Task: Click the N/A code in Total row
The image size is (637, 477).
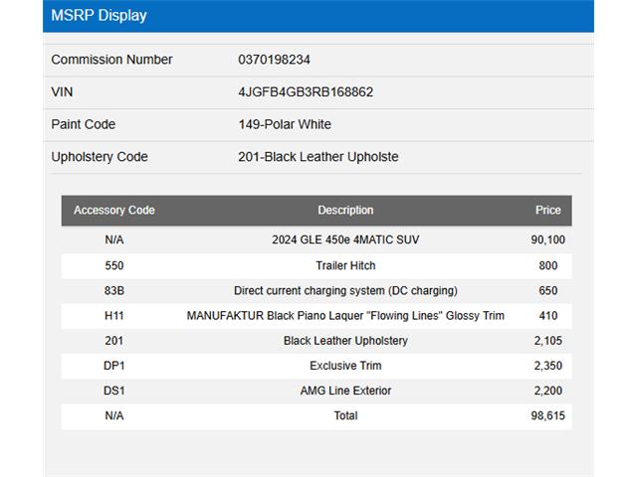Action: coord(114,415)
